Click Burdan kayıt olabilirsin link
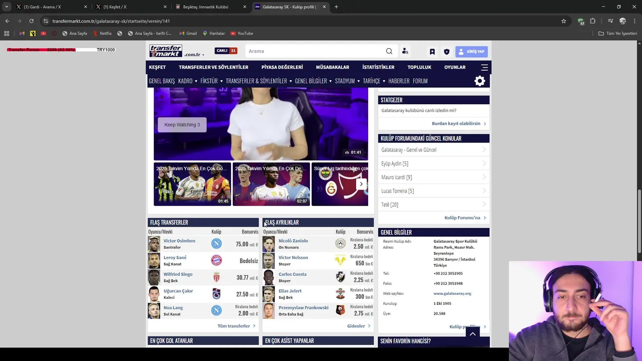 458,124
